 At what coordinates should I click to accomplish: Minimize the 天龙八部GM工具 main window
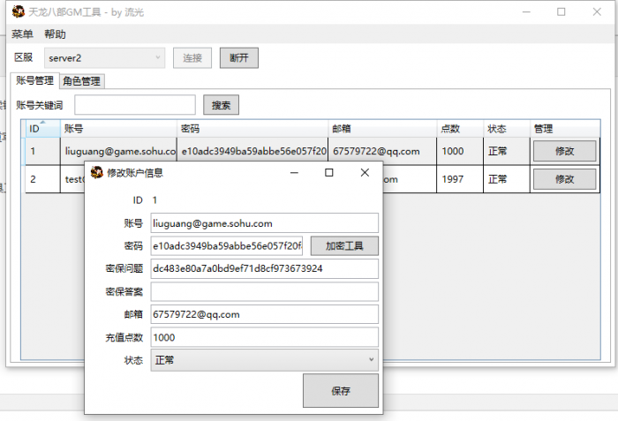526,11
